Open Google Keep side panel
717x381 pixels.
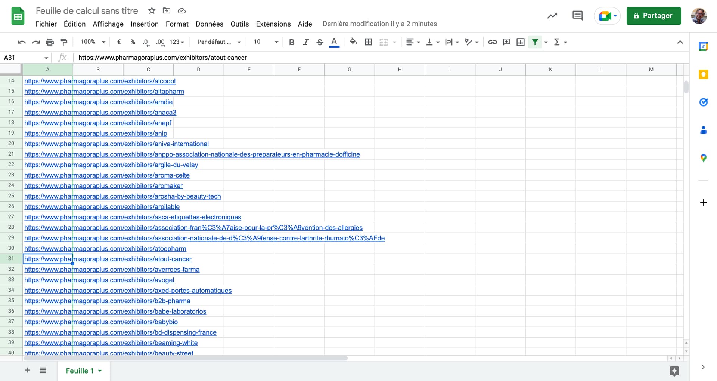[x=703, y=74]
